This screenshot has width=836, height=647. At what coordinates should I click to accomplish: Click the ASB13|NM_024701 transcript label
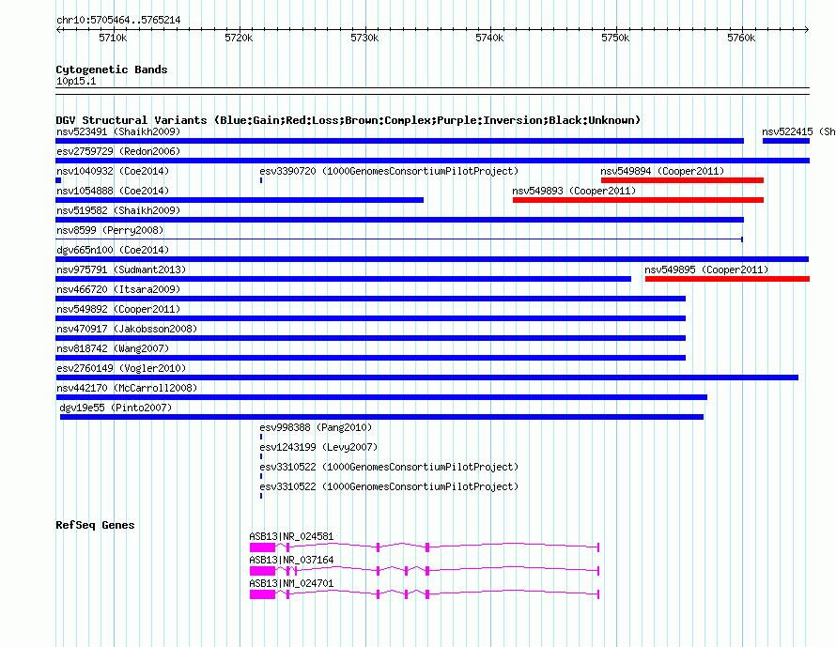(x=291, y=583)
